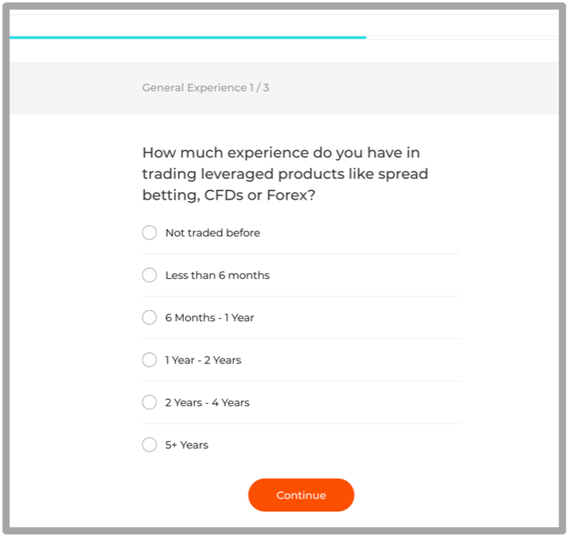Click the 'Less than 6 months' label text

(x=217, y=275)
